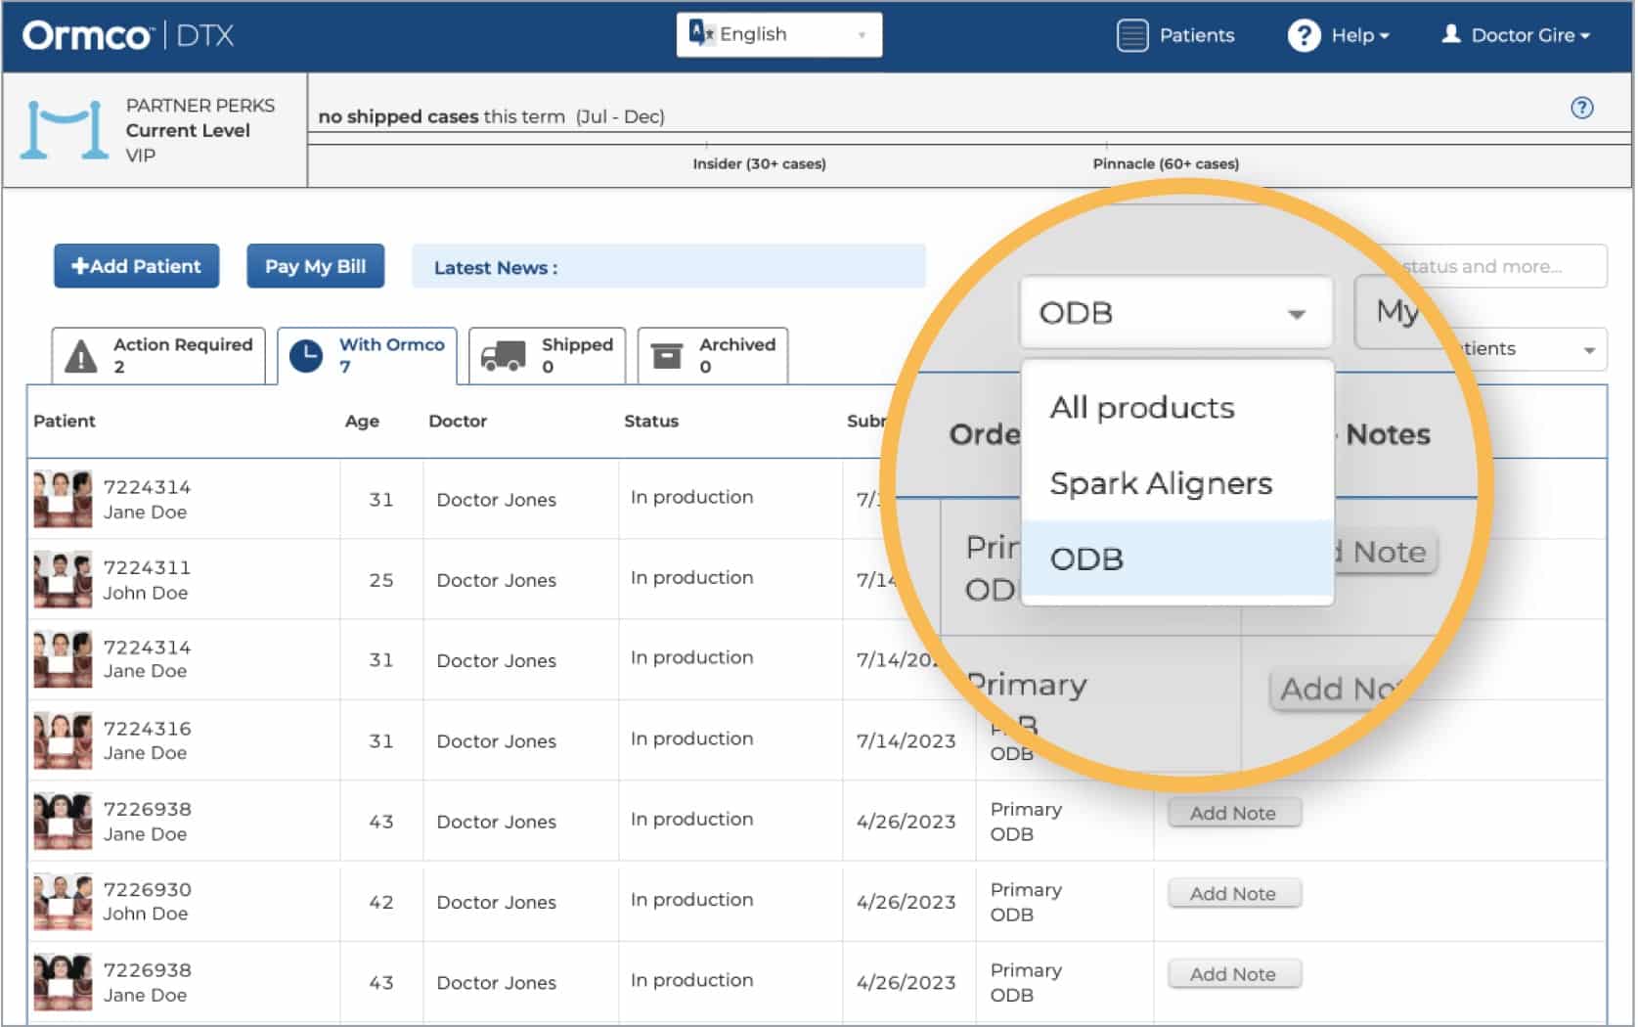Open the English language dropdown
Image resolution: width=1638 pixels, height=1027 pixels.
(778, 34)
